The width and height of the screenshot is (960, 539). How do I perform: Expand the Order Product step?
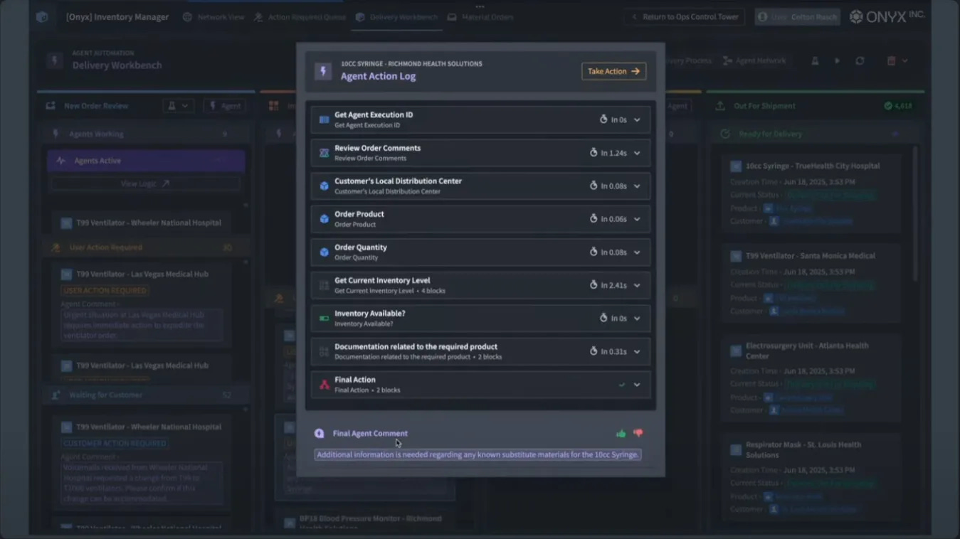pos(637,219)
